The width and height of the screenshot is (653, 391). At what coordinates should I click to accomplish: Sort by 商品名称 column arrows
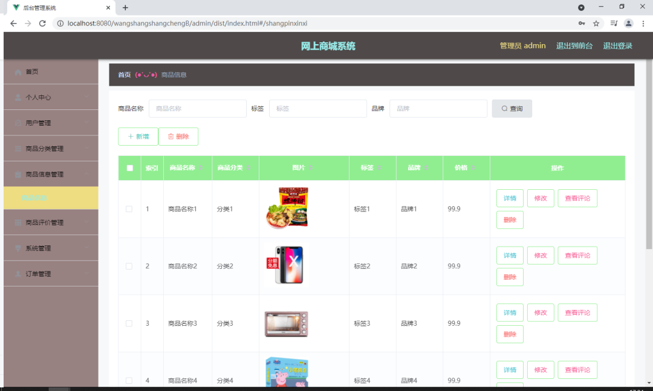[x=201, y=168]
